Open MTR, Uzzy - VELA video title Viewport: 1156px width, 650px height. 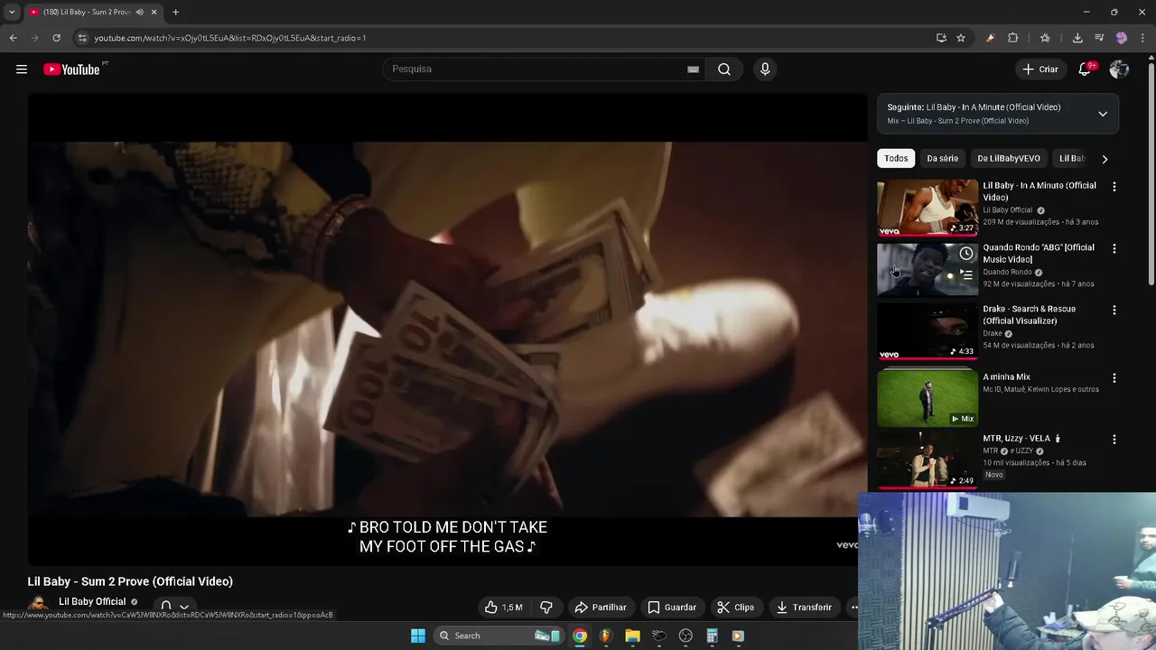(x=1021, y=439)
